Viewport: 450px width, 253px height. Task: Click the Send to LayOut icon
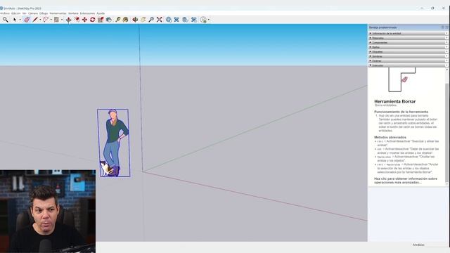click(x=186, y=20)
